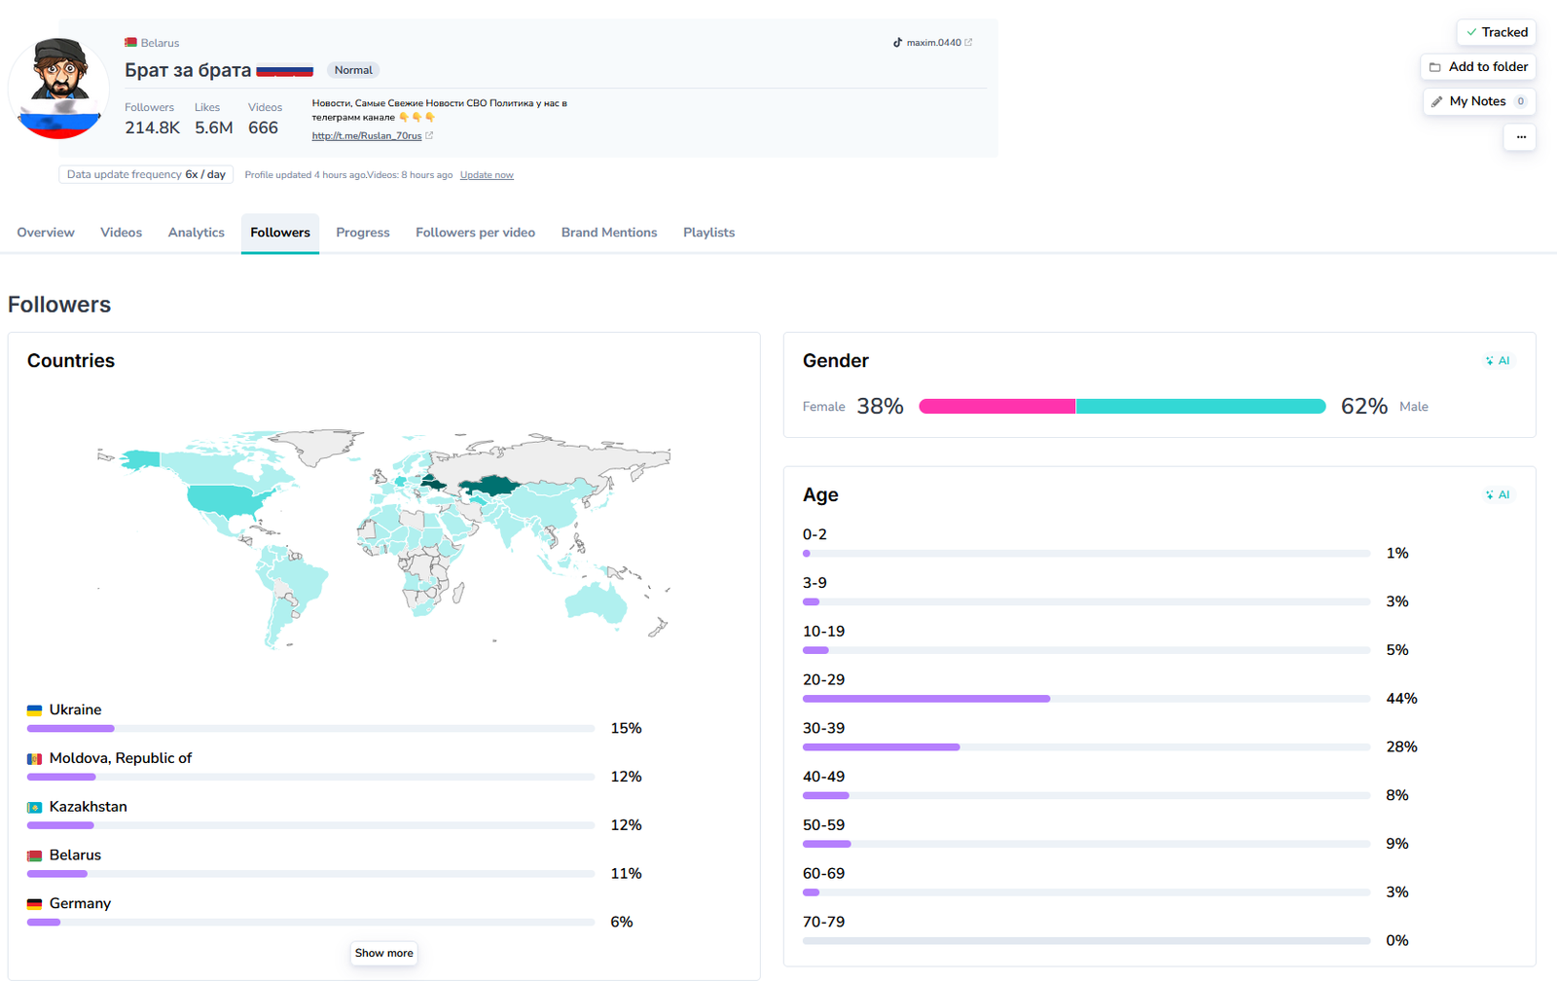Open the Analytics tab

coord(197,233)
